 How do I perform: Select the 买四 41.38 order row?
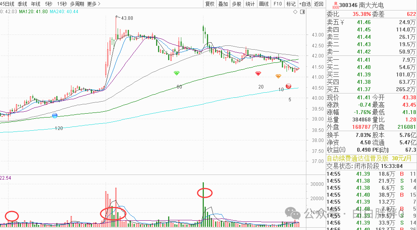coord(371,82)
